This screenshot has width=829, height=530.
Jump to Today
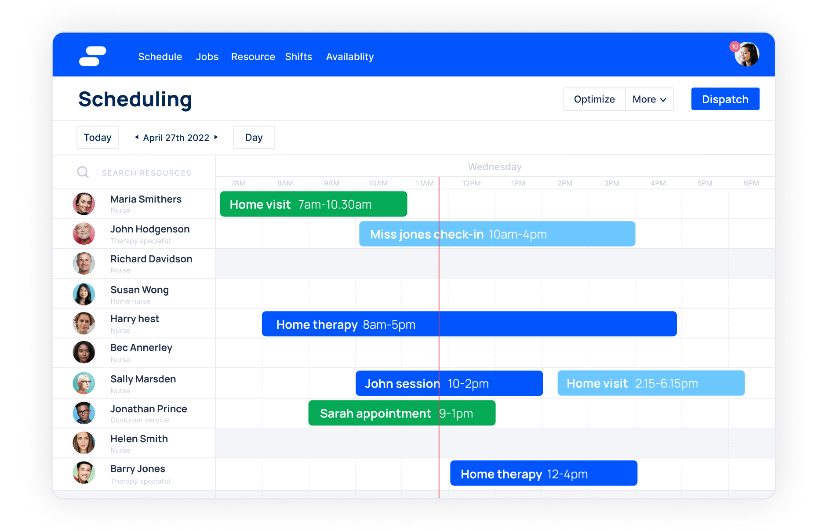coord(98,138)
